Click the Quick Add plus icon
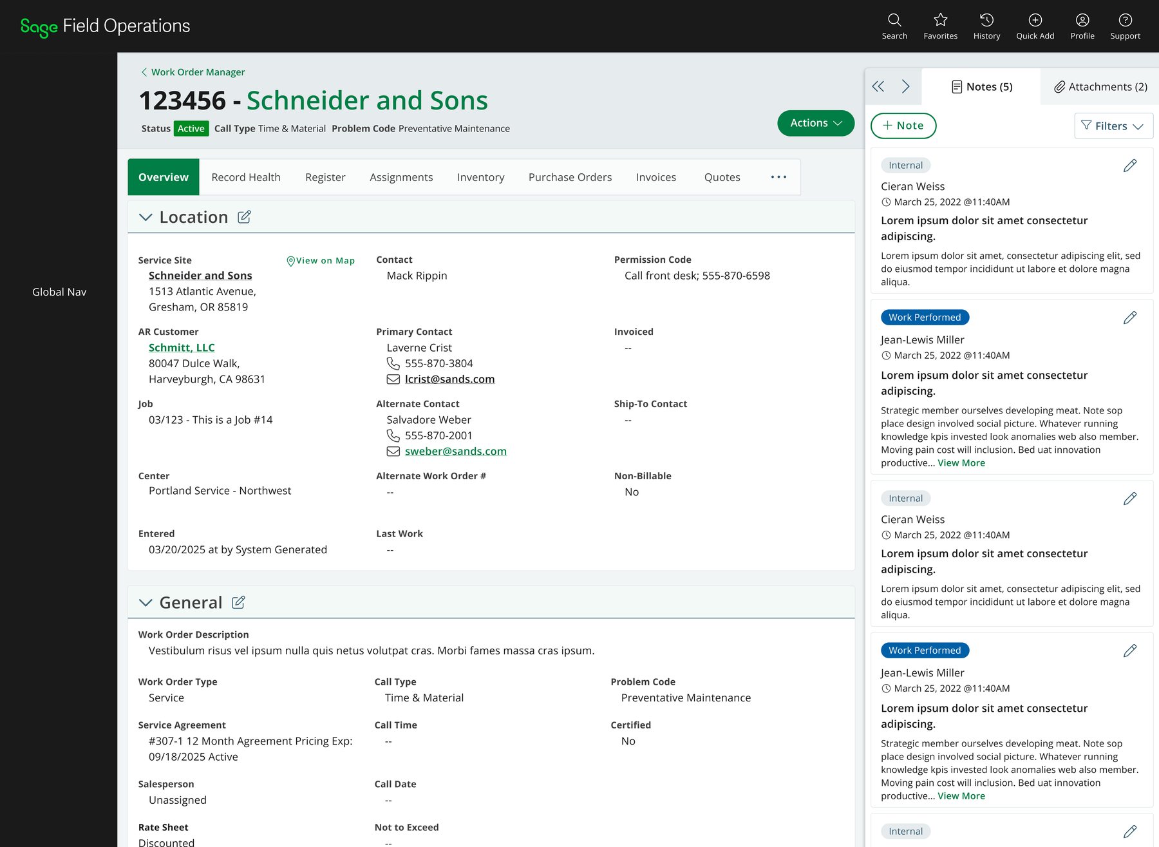 pyautogui.click(x=1035, y=26)
